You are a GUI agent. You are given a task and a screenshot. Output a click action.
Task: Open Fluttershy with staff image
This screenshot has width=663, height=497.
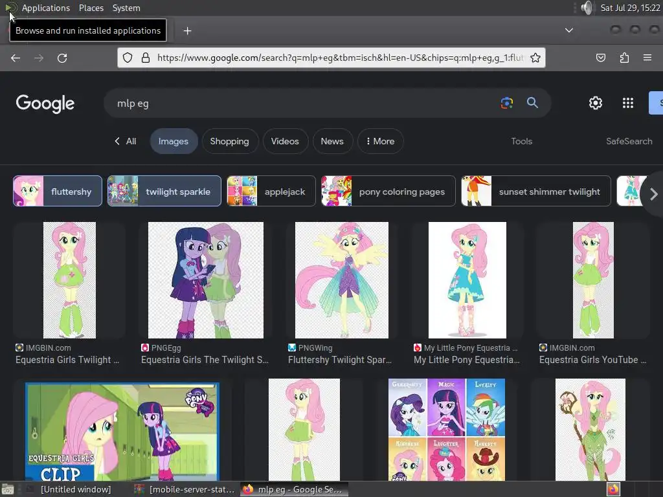590,430
